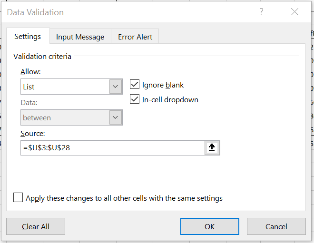
Task: Expand the Data dropdown arrow
Action: [116, 117]
